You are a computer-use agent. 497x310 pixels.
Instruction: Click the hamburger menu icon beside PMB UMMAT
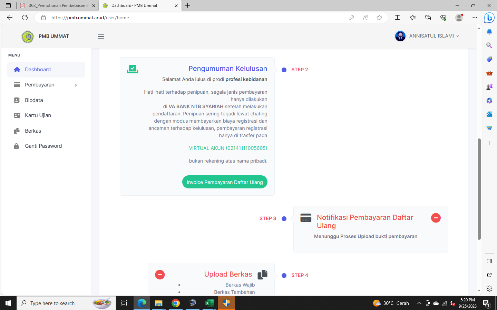click(101, 37)
